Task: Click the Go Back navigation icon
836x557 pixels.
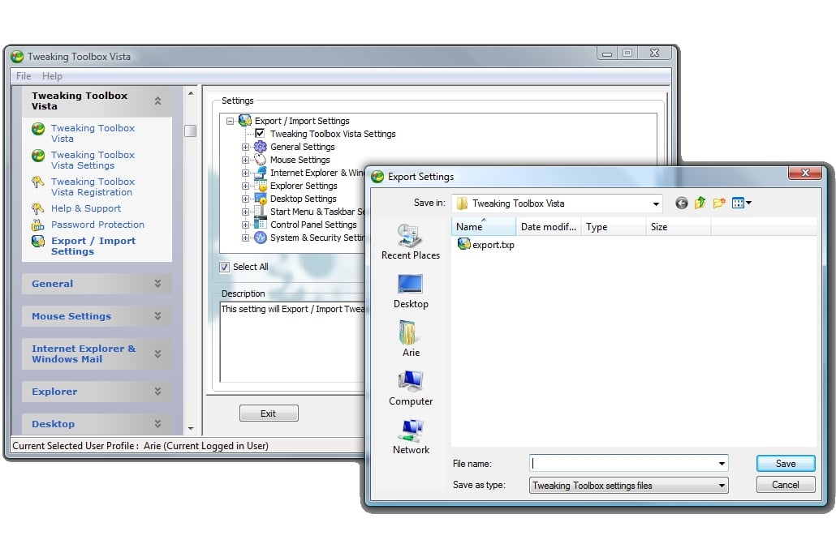Action: (x=682, y=203)
